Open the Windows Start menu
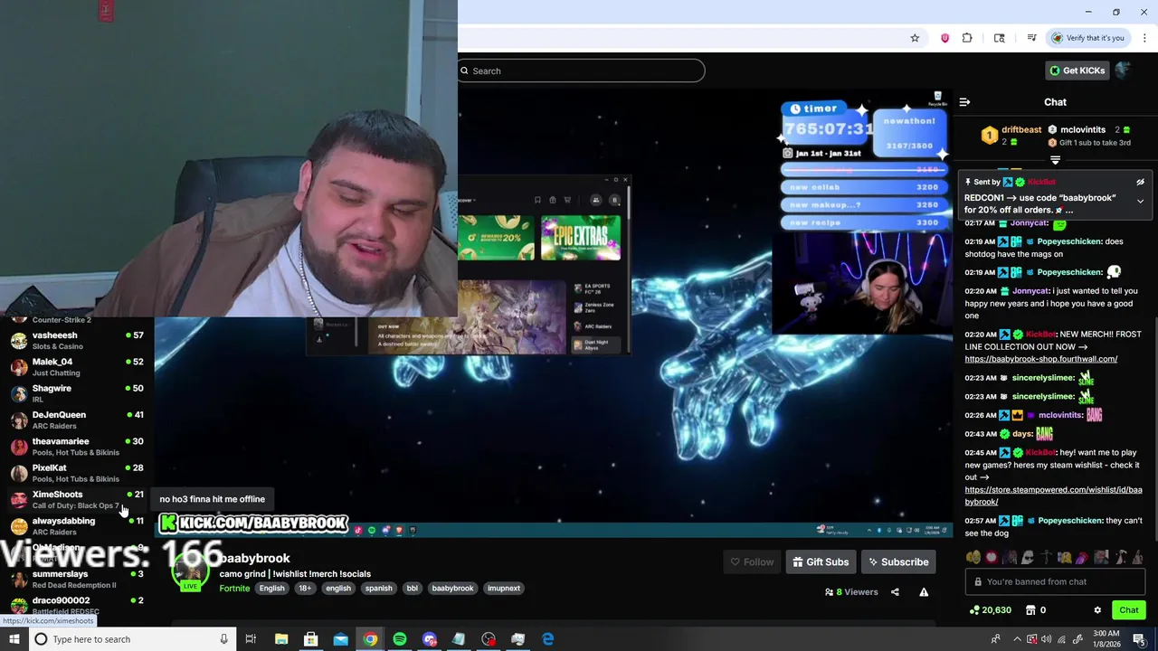 (x=14, y=639)
